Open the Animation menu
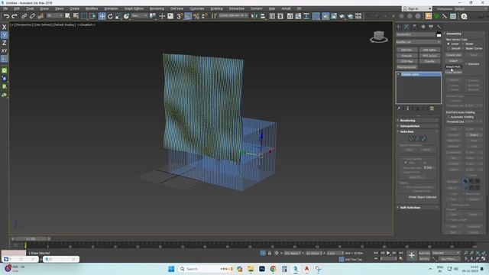489x275 pixels. (111, 8)
